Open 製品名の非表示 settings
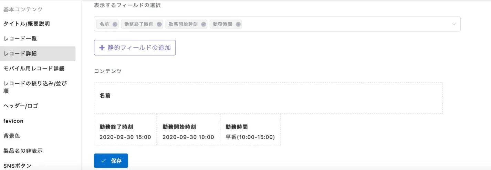Image resolution: width=491 pixels, height=170 pixels. click(x=23, y=151)
